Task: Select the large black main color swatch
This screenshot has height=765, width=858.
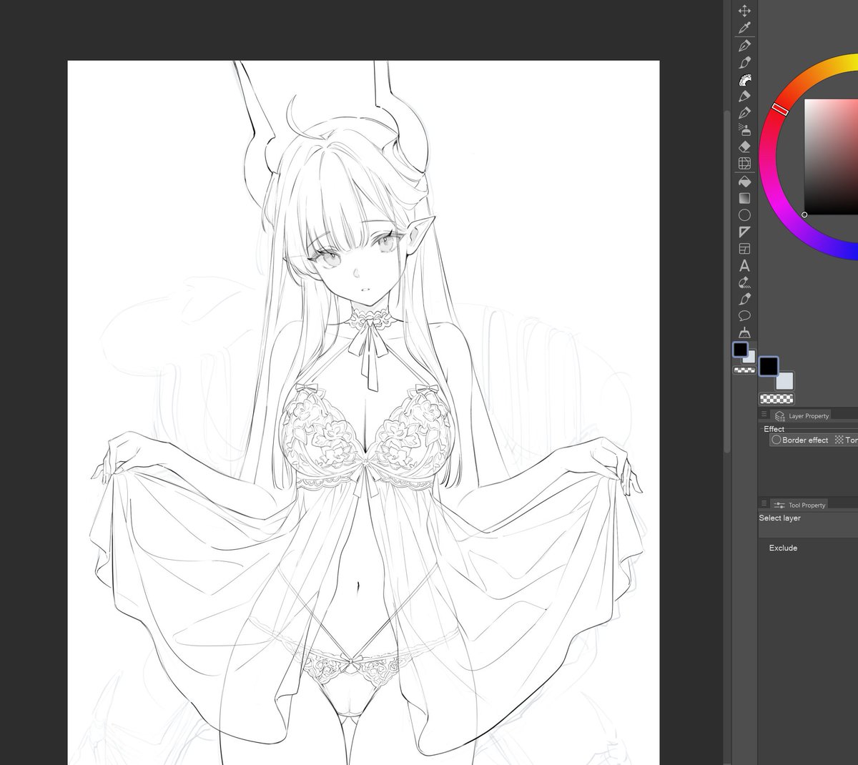Action: (769, 366)
